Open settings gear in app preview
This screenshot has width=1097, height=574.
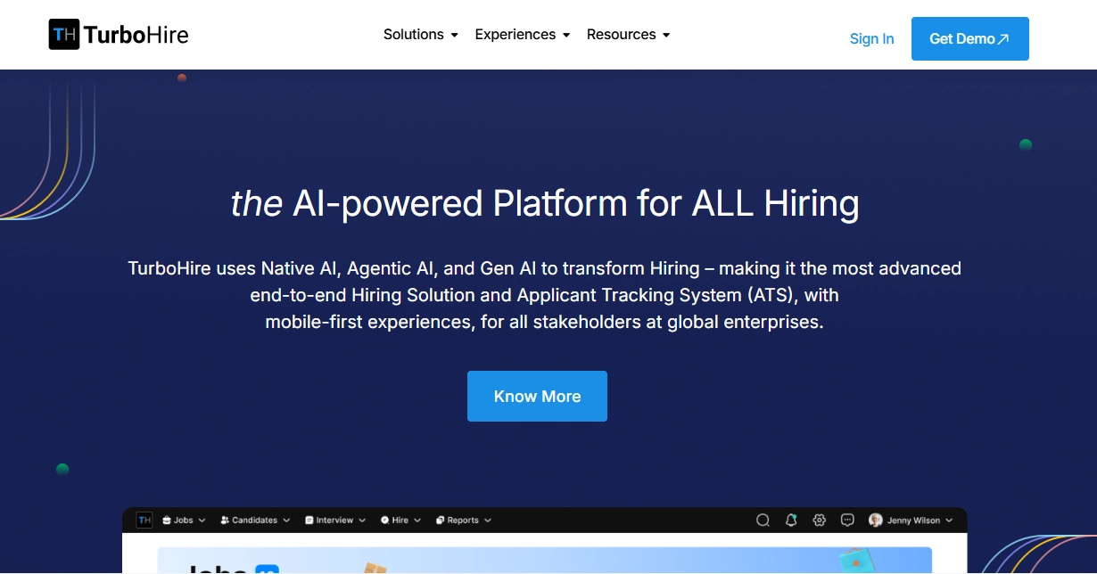(x=820, y=521)
